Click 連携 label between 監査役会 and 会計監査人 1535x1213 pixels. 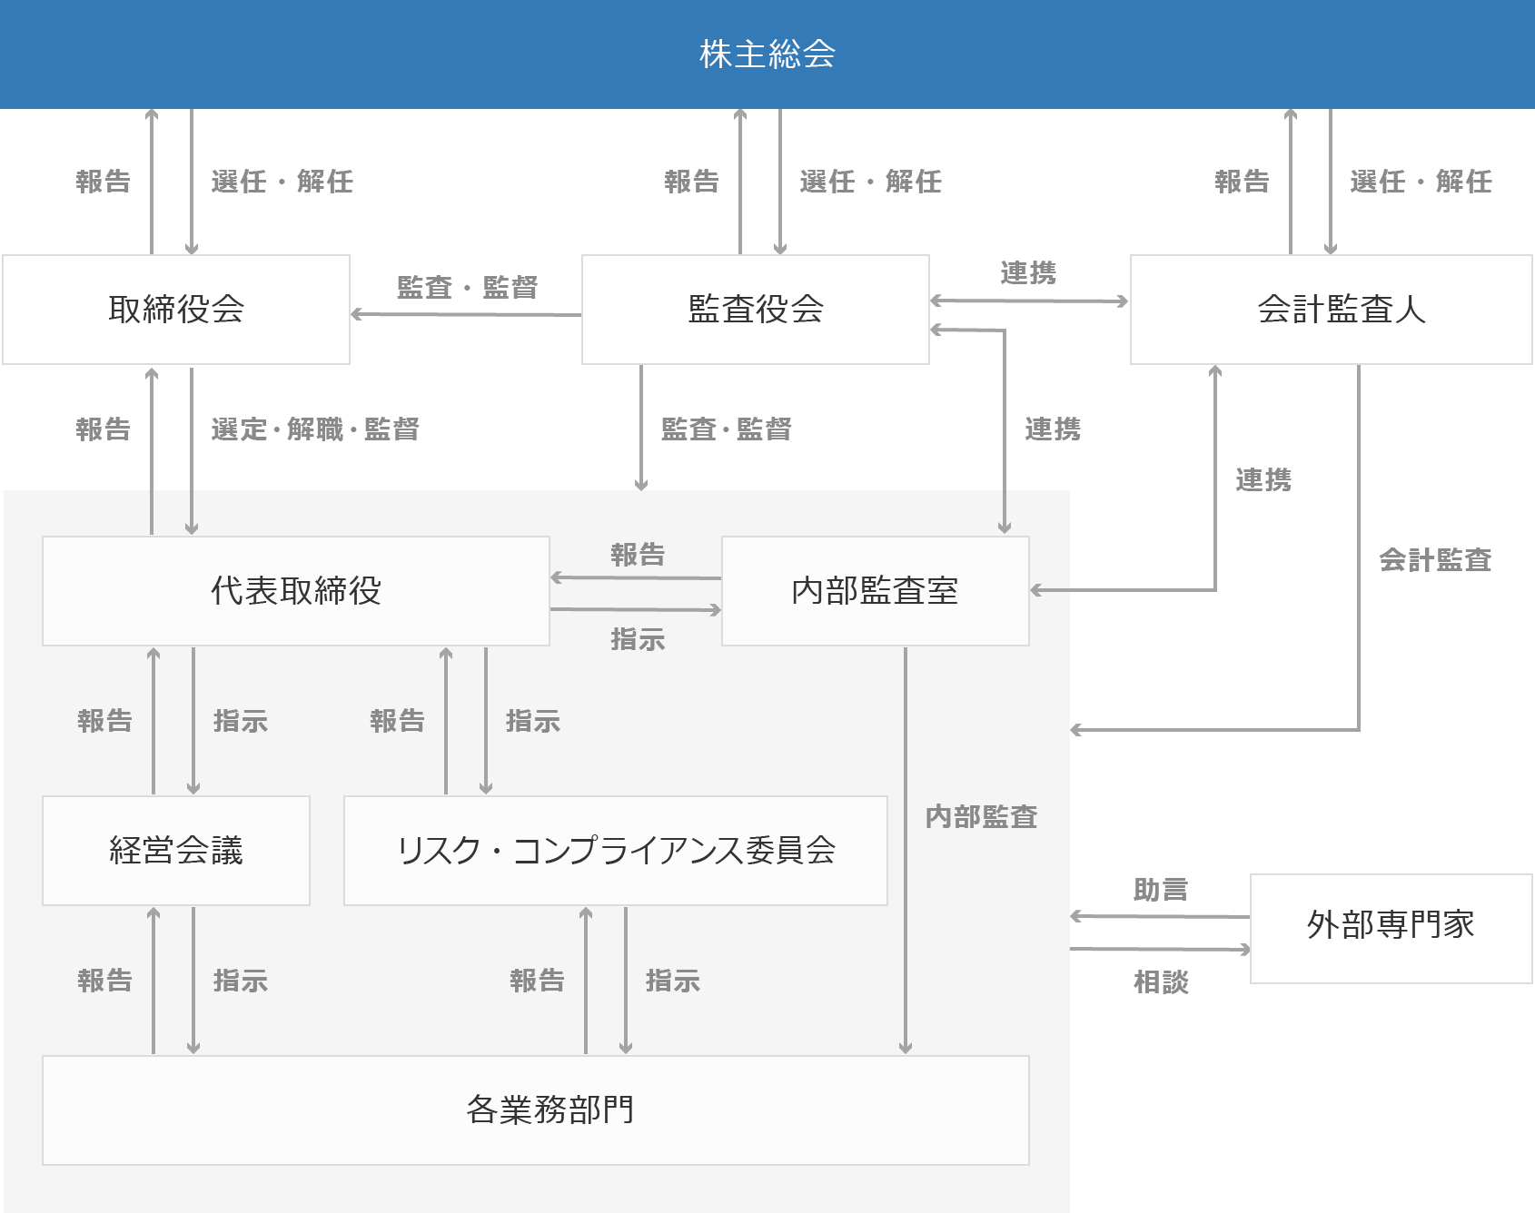tap(1028, 273)
